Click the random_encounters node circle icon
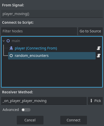This screenshot has height=126, width=104. 11,56
